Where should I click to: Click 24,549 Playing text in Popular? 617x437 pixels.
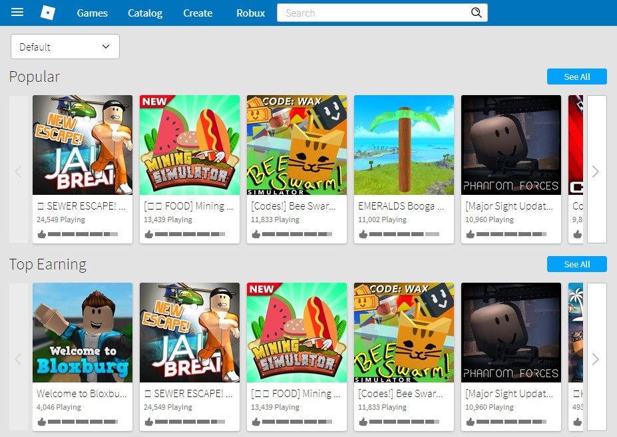point(61,219)
